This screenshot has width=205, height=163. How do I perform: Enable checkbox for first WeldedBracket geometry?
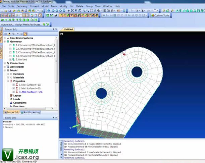10,45
